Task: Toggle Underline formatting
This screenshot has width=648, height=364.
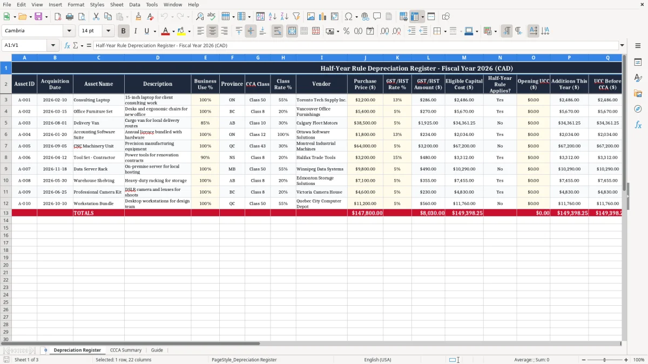Action: coord(146,31)
